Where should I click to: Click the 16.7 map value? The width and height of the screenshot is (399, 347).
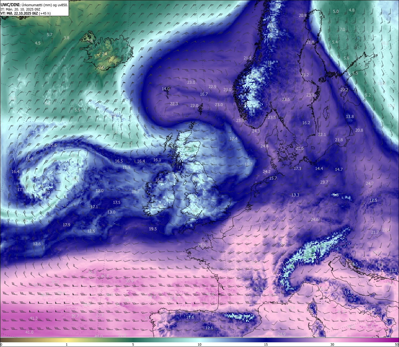point(204,94)
